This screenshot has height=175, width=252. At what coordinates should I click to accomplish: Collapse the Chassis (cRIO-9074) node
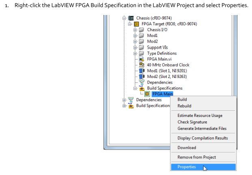(x=124, y=18)
